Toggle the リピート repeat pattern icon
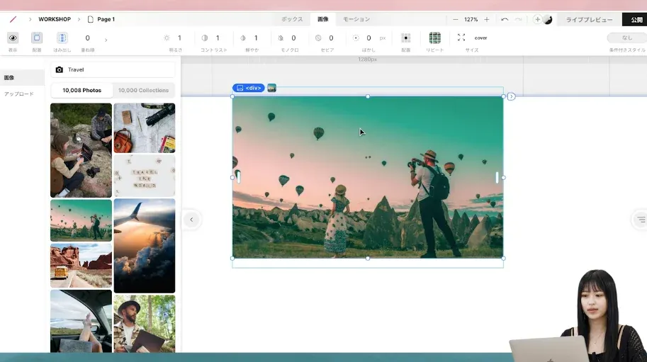 pos(435,38)
